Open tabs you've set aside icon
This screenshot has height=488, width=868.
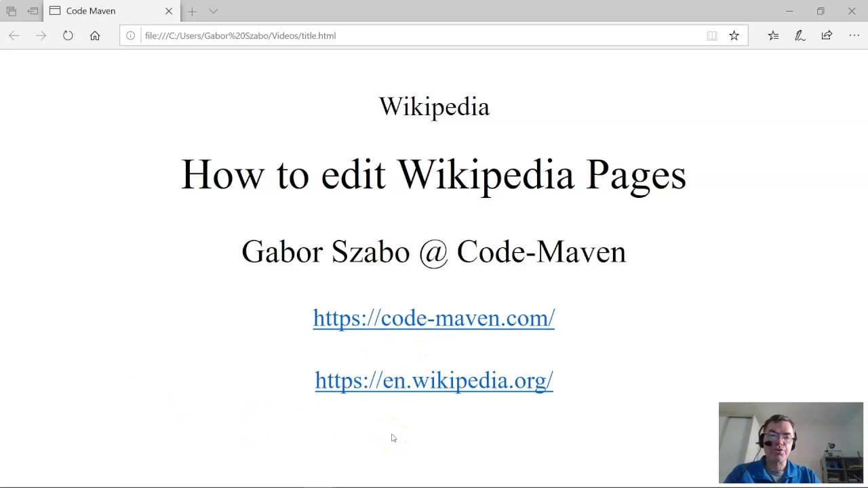tap(11, 11)
